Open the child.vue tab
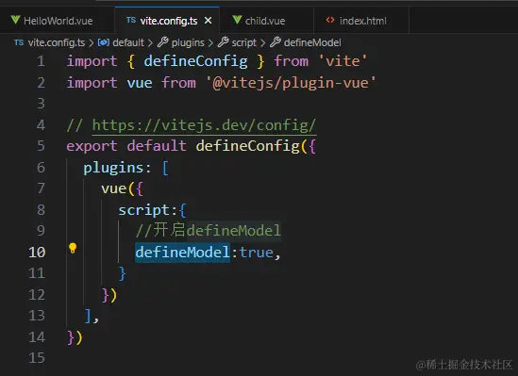Screen dimensions: 518x376 (x=266, y=21)
